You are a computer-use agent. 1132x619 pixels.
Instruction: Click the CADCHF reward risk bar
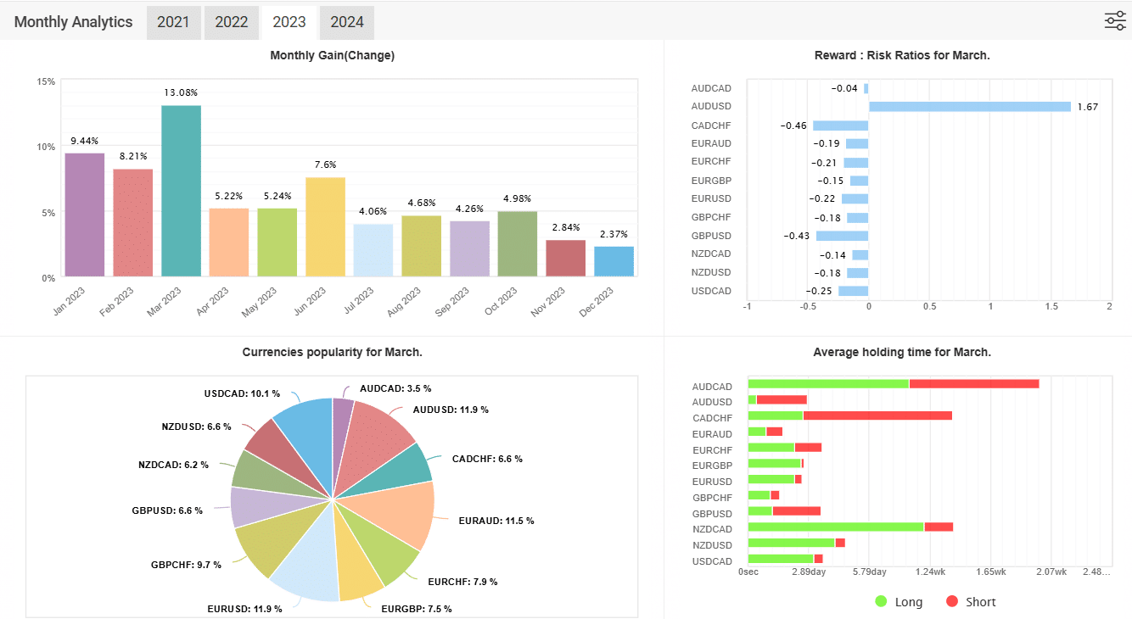[x=840, y=125]
